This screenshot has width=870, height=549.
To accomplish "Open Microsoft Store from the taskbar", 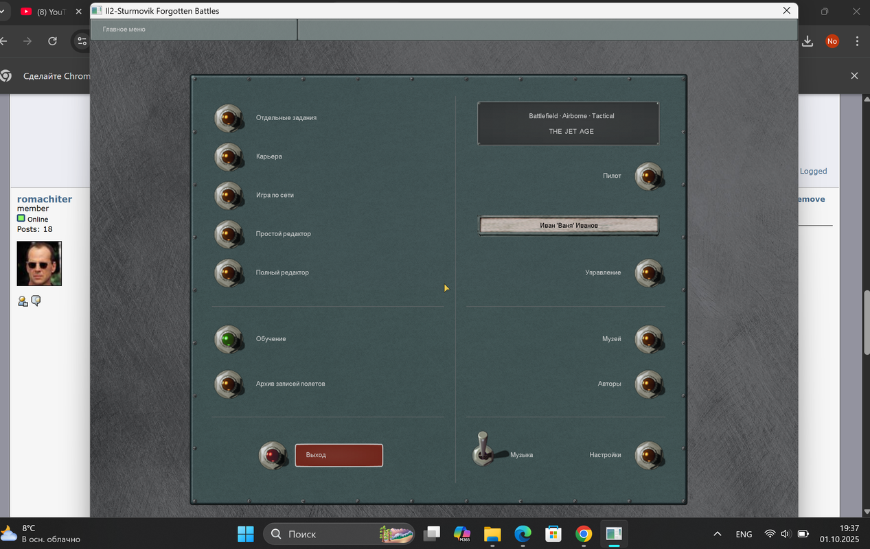I will (x=553, y=533).
